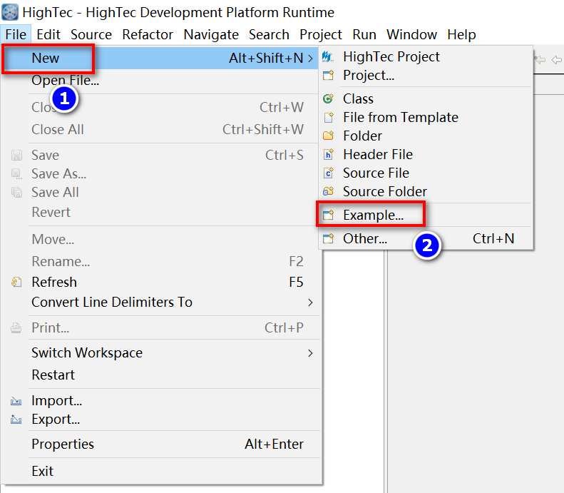The image size is (564, 493).
Task: Click the HighTec Project icon in submenu
Action: coord(328,57)
